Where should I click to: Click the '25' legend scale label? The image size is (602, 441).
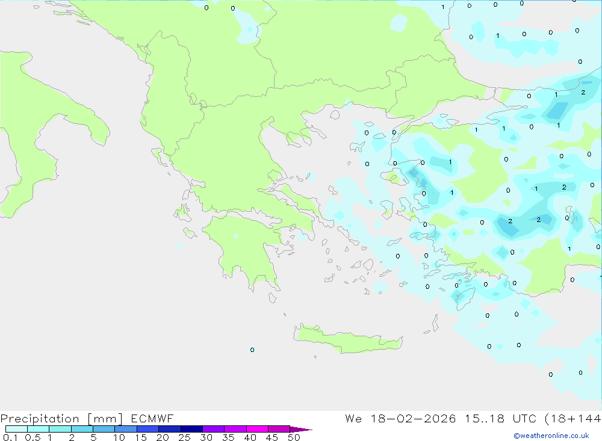184,437
